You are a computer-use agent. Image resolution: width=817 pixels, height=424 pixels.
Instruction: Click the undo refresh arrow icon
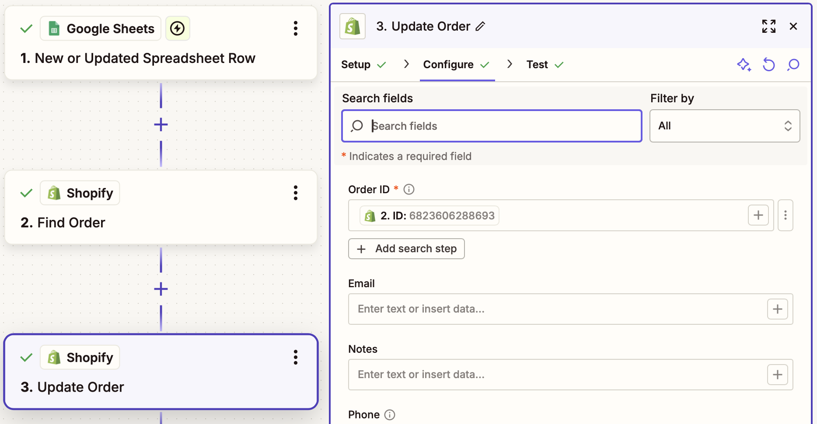click(769, 65)
